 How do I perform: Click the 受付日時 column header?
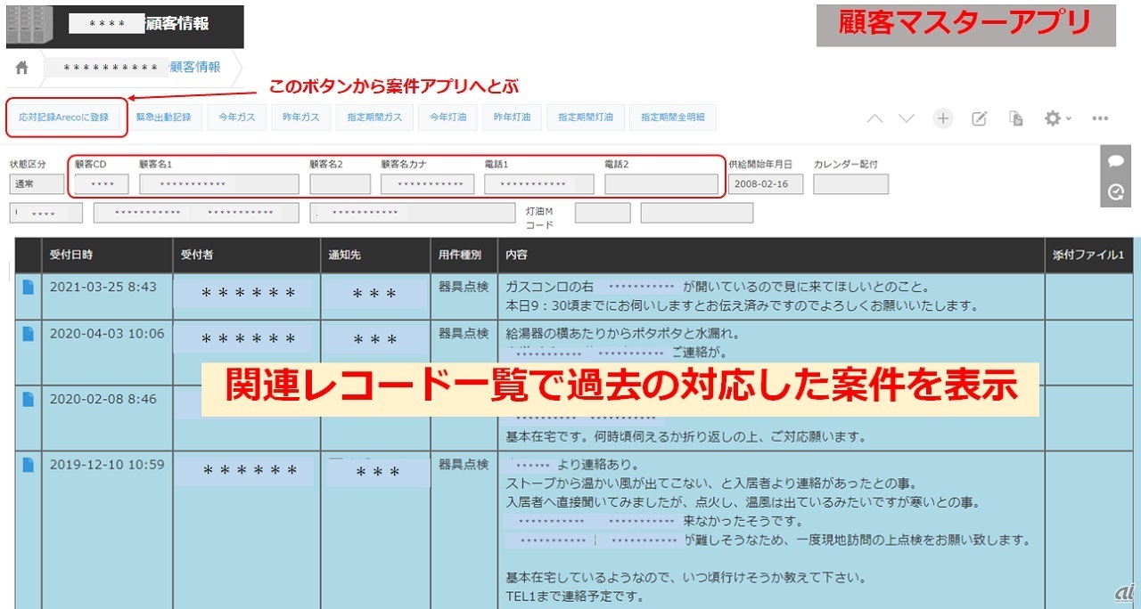coord(106,256)
